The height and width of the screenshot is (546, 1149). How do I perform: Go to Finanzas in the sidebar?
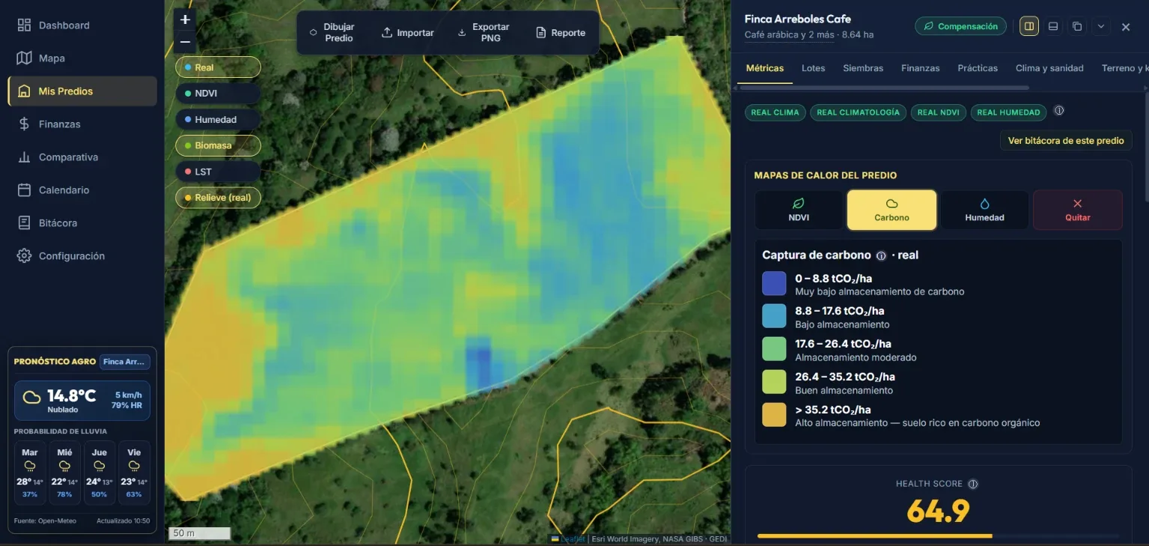[82, 124]
